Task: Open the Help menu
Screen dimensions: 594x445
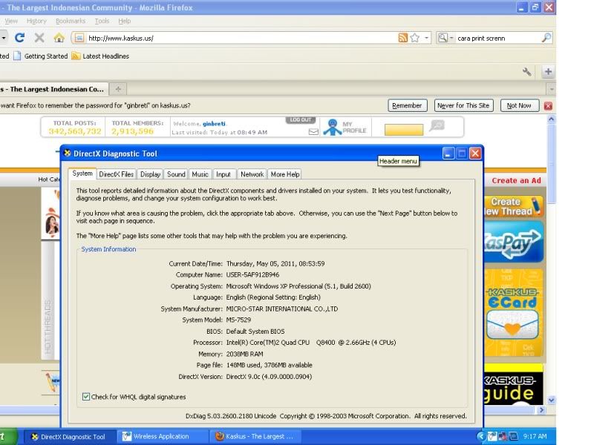Action: pyautogui.click(x=124, y=21)
